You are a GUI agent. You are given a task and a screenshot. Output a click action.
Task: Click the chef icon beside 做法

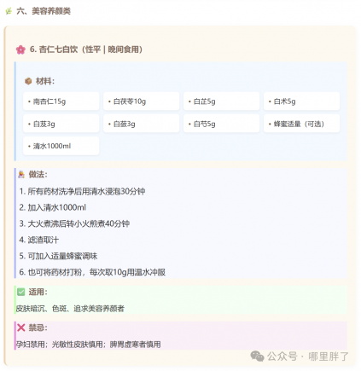click(21, 174)
